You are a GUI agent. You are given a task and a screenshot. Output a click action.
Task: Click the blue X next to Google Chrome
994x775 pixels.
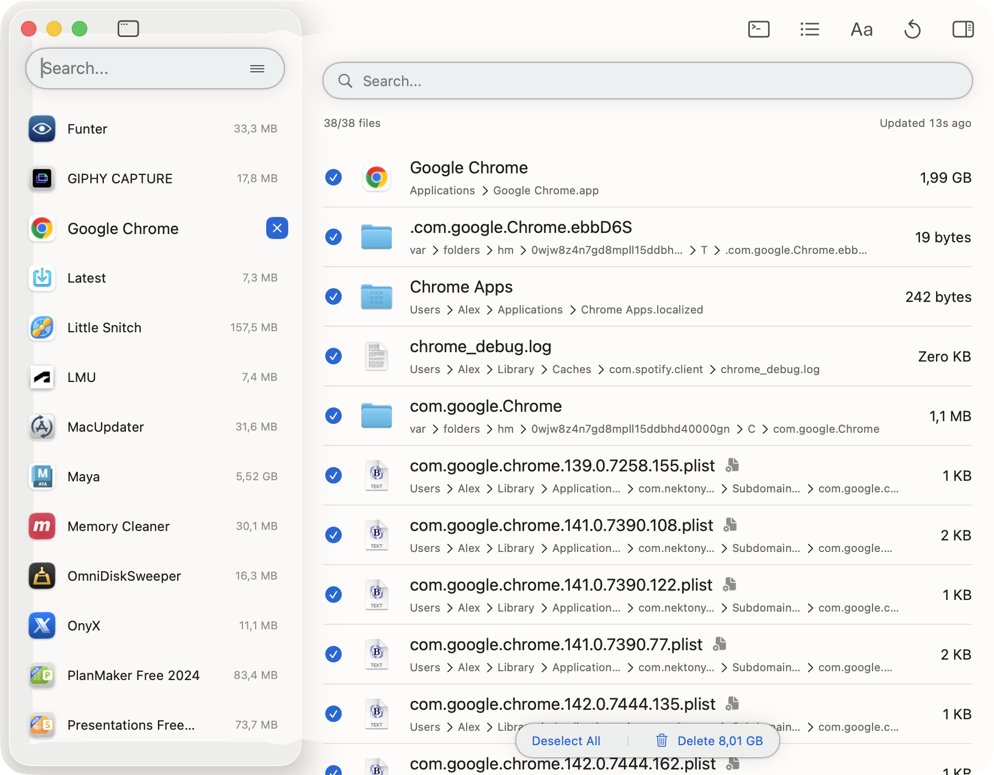click(x=277, y=228)
